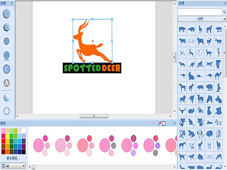Insert the sitting rabbit silhouette

pos(191,76)
